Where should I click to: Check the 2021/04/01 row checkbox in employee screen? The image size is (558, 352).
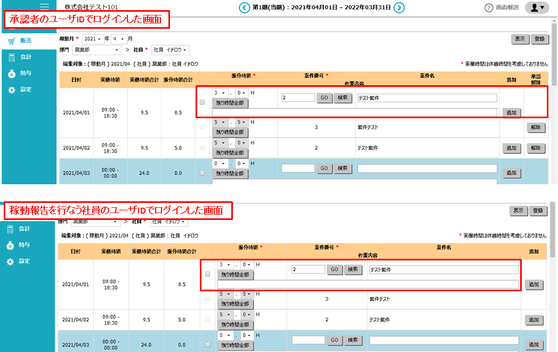click(208, 274)
